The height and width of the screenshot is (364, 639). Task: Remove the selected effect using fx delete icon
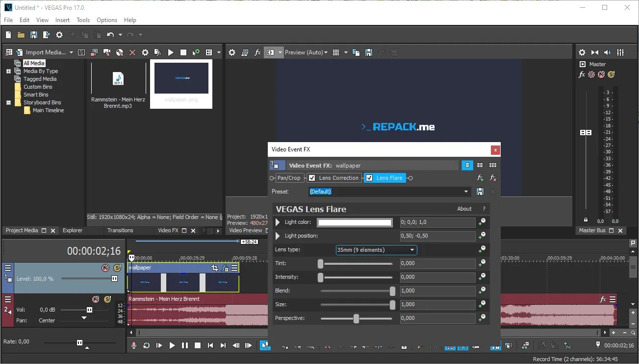(492, 178)
